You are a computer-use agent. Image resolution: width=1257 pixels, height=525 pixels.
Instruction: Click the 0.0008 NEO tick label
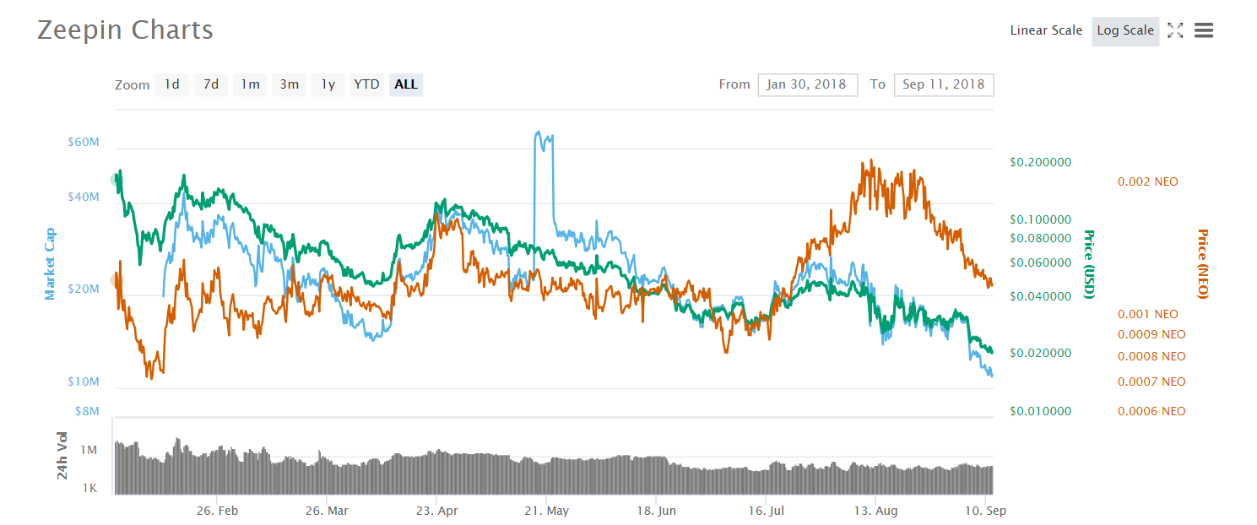tap(1151, 356)
